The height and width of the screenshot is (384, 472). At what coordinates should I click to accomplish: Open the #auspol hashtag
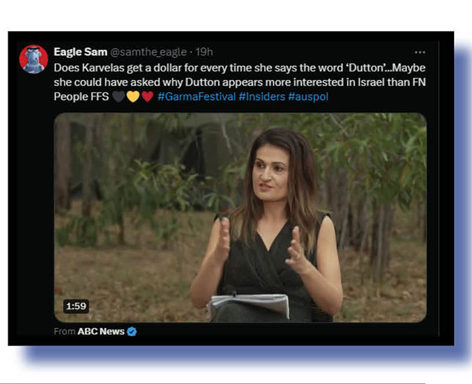tap(308, 97)
